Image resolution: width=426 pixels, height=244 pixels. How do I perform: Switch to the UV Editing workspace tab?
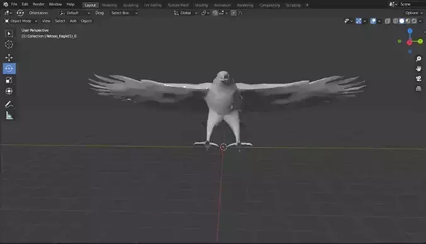click(153, 5)
